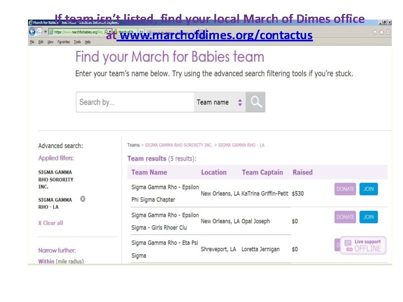Click the Teams breadcrumb link

[133, 145]
